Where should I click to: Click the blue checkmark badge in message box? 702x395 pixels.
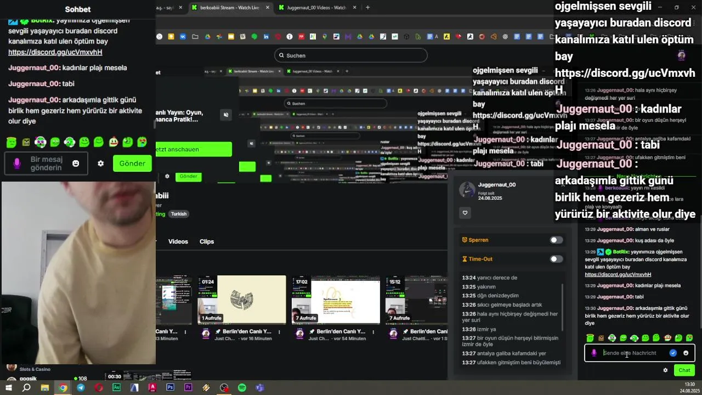(x=673, y=353)
